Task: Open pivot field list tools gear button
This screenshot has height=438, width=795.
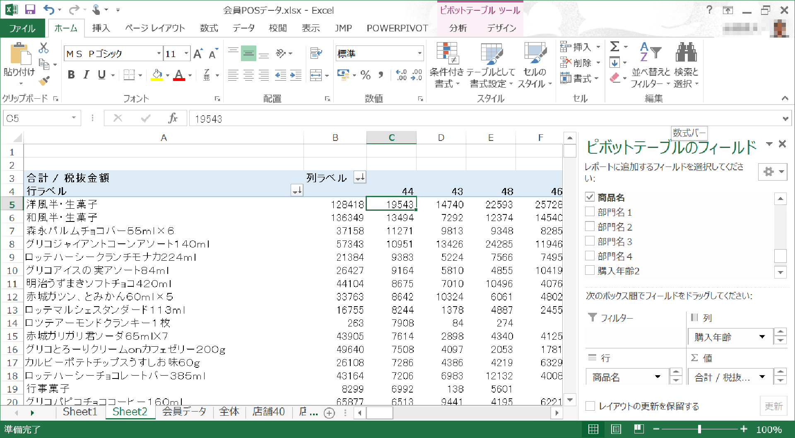Action: 773,171
